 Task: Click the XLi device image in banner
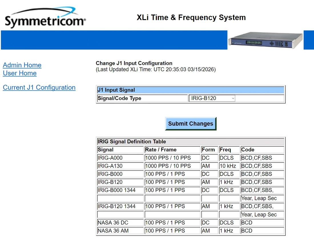(x=265, y=40)
